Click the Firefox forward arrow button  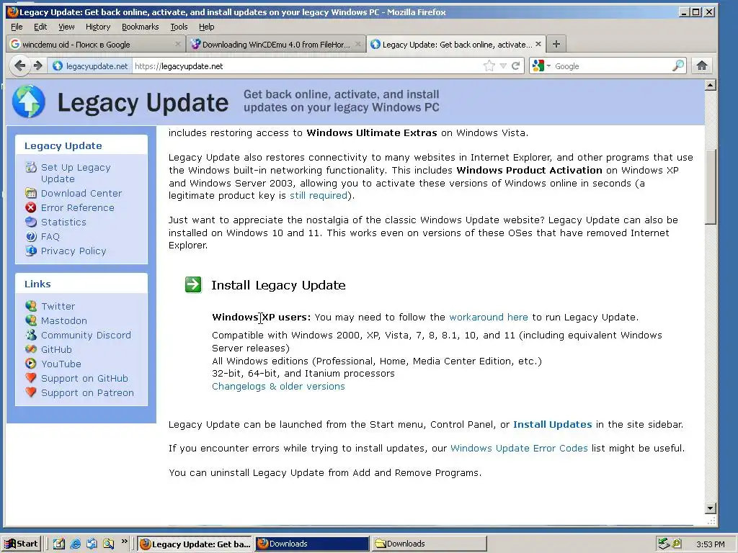tap(37, 66)
